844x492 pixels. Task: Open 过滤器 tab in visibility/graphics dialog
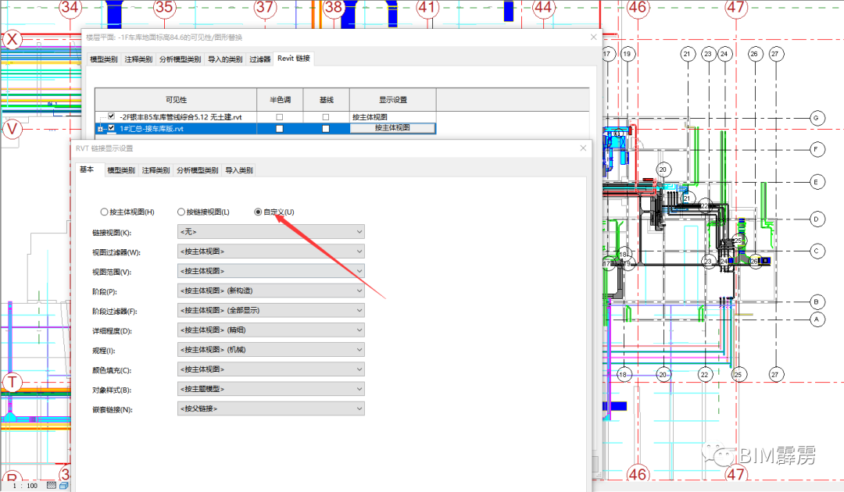(260, 59)
